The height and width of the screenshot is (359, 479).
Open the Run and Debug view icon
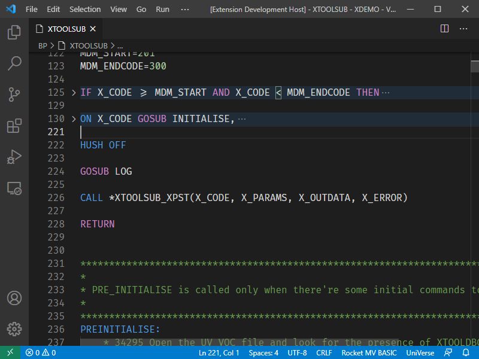14,157
